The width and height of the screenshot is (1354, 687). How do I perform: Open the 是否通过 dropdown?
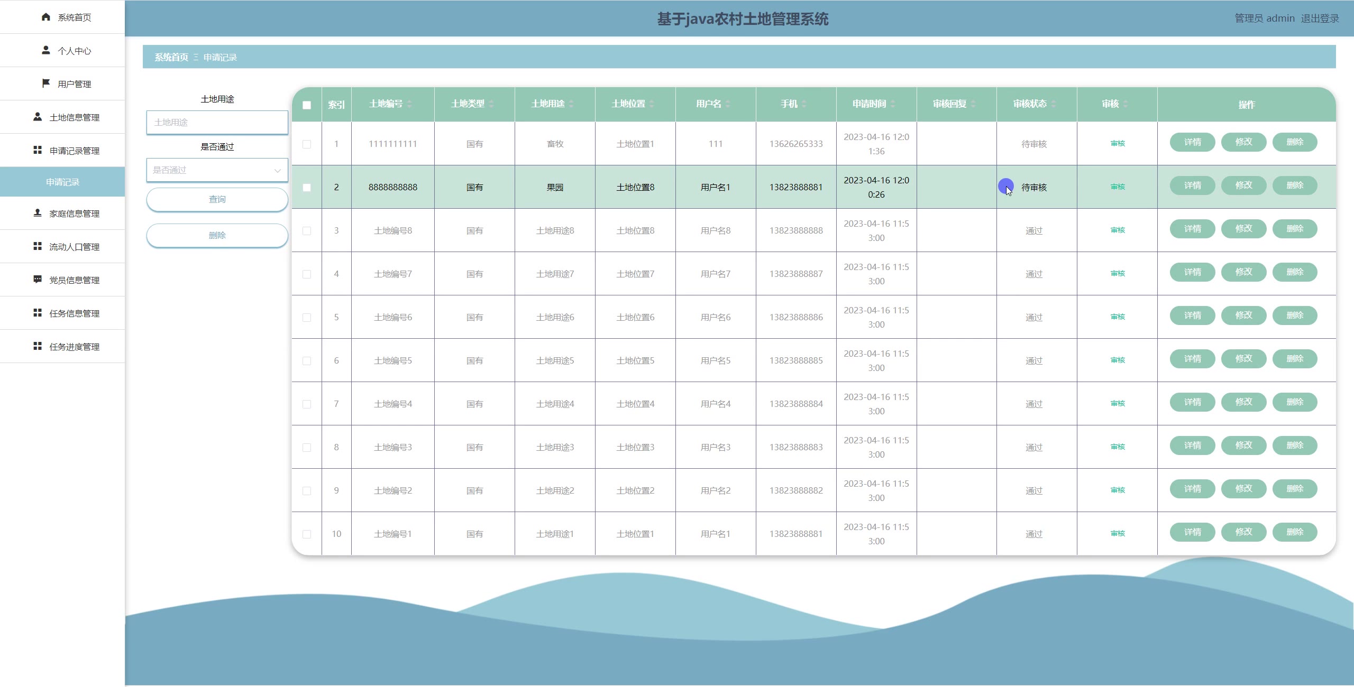point(217,170)
